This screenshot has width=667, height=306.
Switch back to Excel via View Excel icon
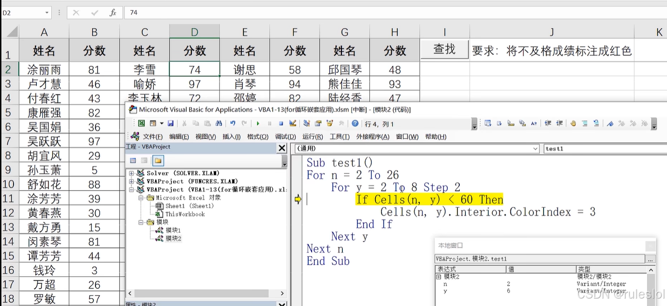pyautogui.click(x=141, y=123)
